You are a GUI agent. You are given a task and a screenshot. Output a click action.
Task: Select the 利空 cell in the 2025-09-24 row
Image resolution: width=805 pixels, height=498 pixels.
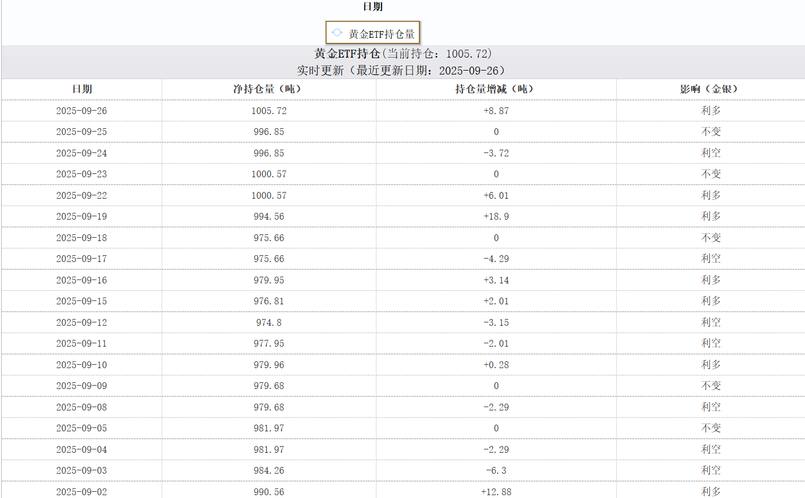click(711, 153)
